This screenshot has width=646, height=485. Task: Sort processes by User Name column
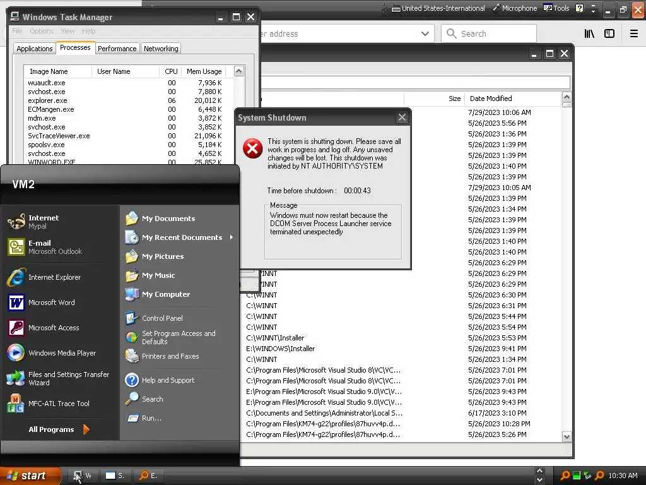point(126,71)
